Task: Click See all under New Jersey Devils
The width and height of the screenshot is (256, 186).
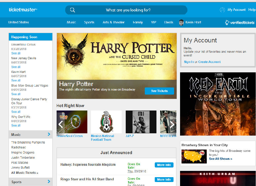Action: tap(16, 67)
